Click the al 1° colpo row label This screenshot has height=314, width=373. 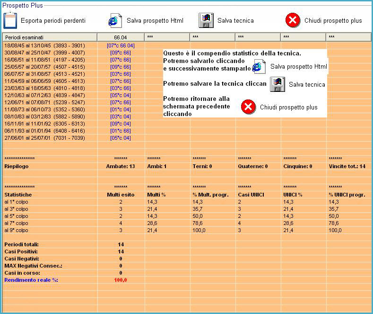[x=16, y=202]
